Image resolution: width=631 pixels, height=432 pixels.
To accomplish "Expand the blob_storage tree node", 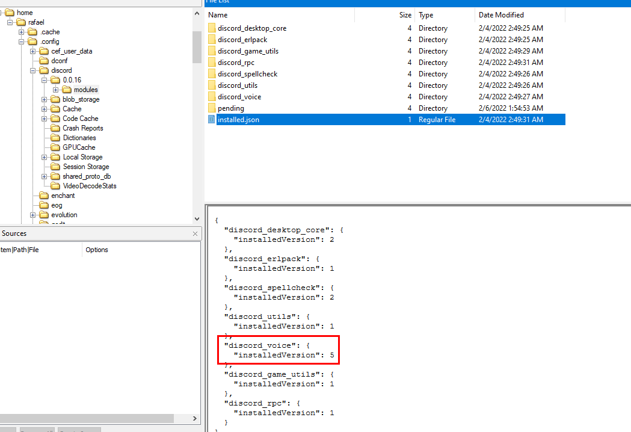I will pyautogui.click(x=45, y=99).
